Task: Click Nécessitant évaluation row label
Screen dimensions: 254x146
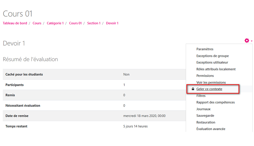Action: 23,105
